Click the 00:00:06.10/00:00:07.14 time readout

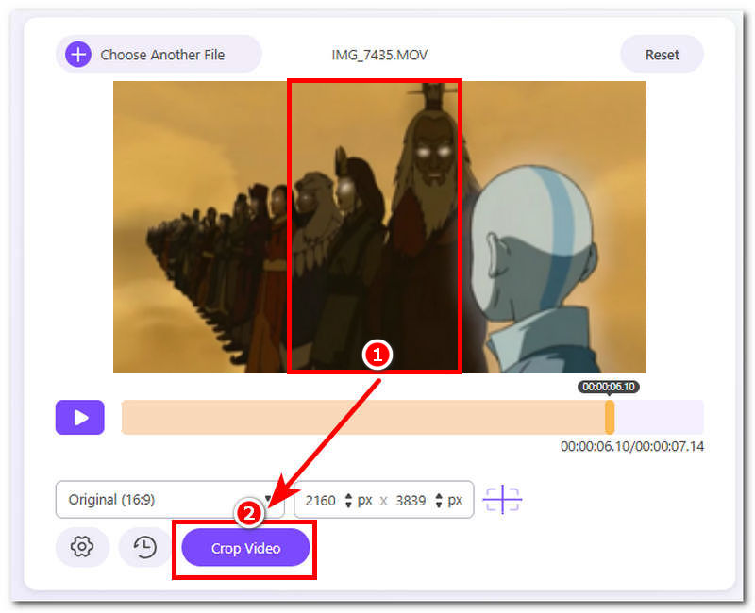pos(631,446)
